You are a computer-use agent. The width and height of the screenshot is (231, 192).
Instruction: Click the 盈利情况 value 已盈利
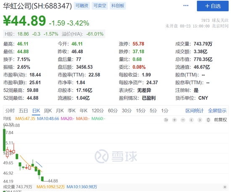149,98
